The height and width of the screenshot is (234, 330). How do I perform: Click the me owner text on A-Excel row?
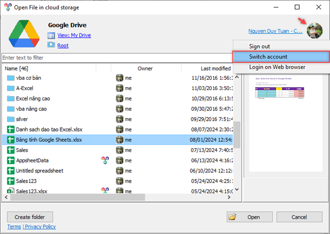pyautogui.click(x=128, y=88)
